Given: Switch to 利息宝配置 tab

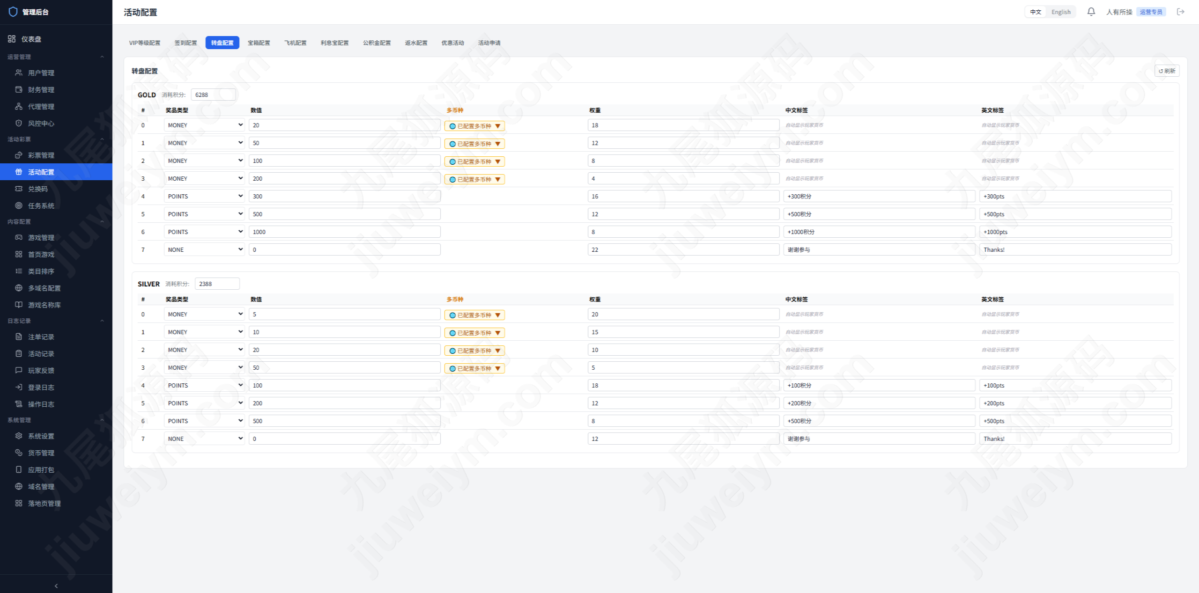Looking at the screenshot, I should pos(334,43).
